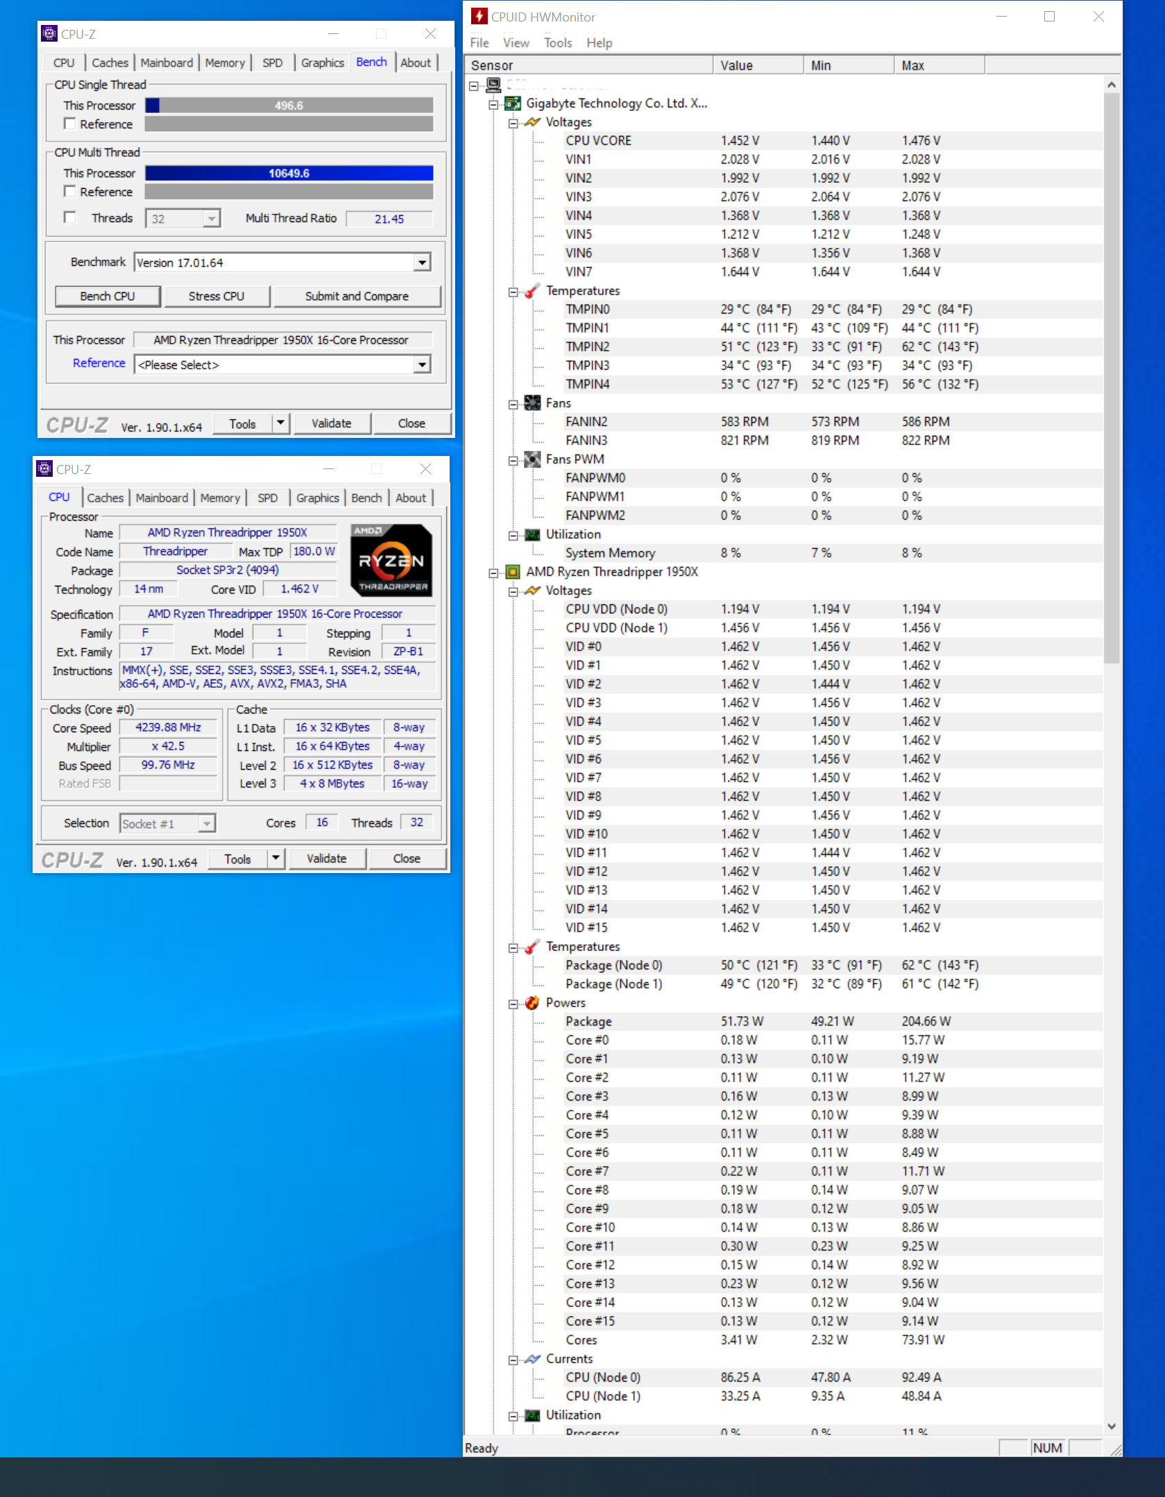Screen dimensions: 1165x1497
Task: Open the Socket #1 selection dropdown
Action: click(207, 824)
